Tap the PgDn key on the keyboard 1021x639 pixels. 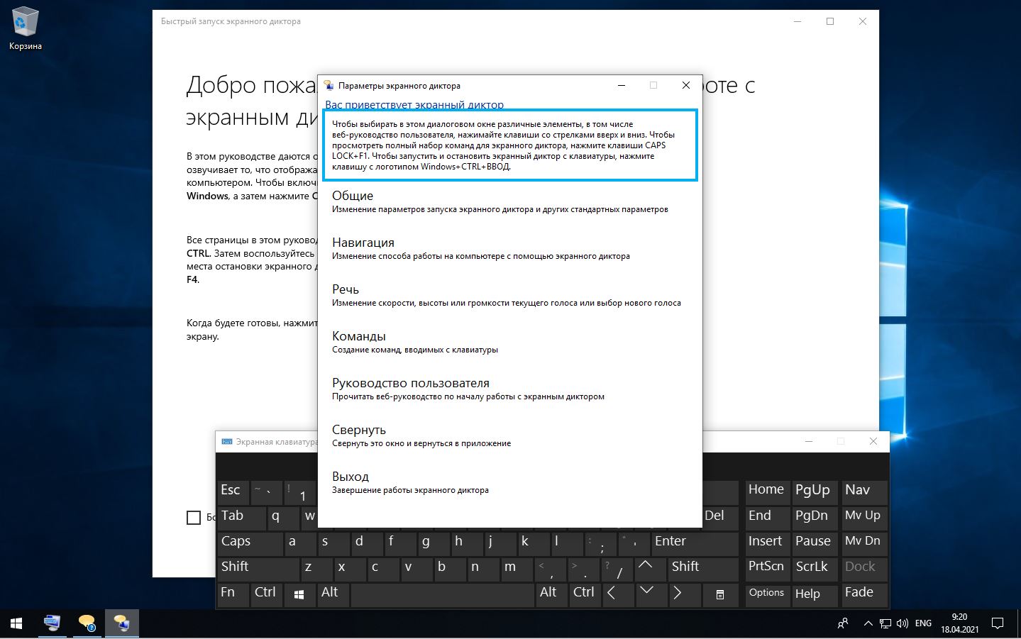pyautogui.click(x=815, y=517)
